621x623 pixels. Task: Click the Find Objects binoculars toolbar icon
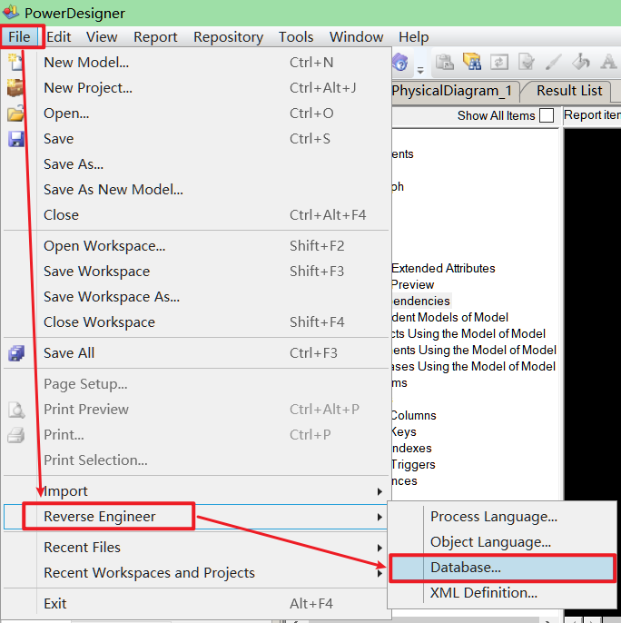click(472, 63)
